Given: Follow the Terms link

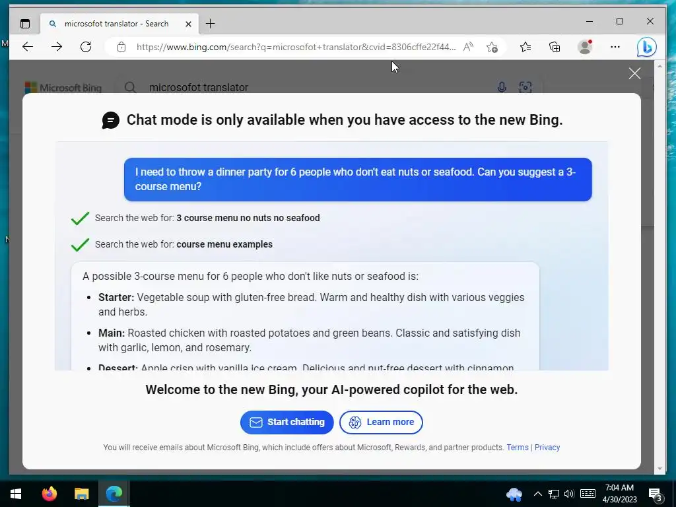Looking at the screenshot, I should [518, 448].
